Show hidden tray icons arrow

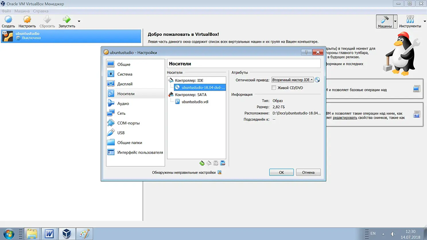pyautogui.click(x=383, y=234)
